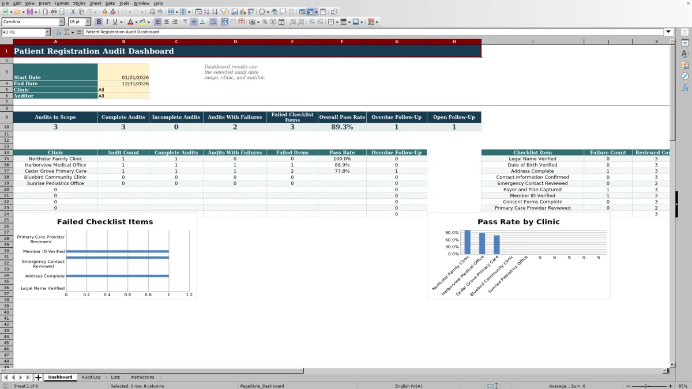Open the Select Function sum dropdown arrow
This screenshot has height=389, width=692.
tap(73, 32)
